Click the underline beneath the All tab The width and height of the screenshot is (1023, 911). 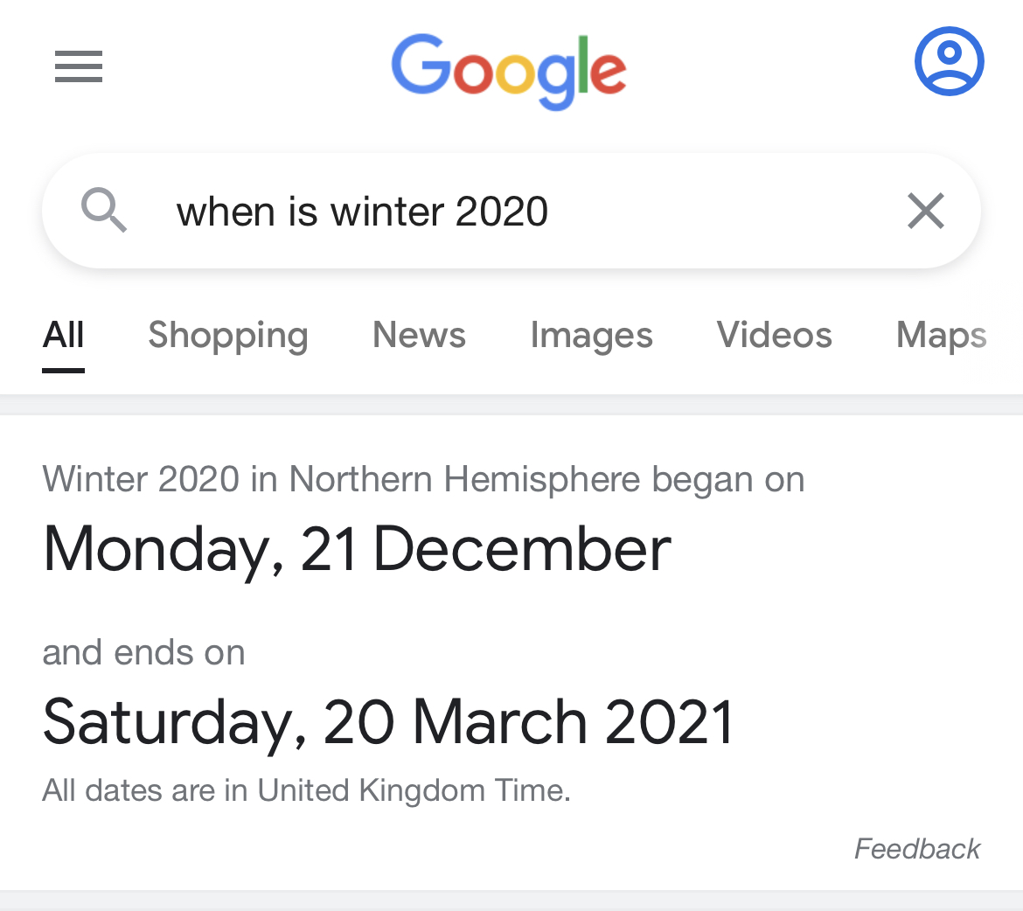(63, 370)
